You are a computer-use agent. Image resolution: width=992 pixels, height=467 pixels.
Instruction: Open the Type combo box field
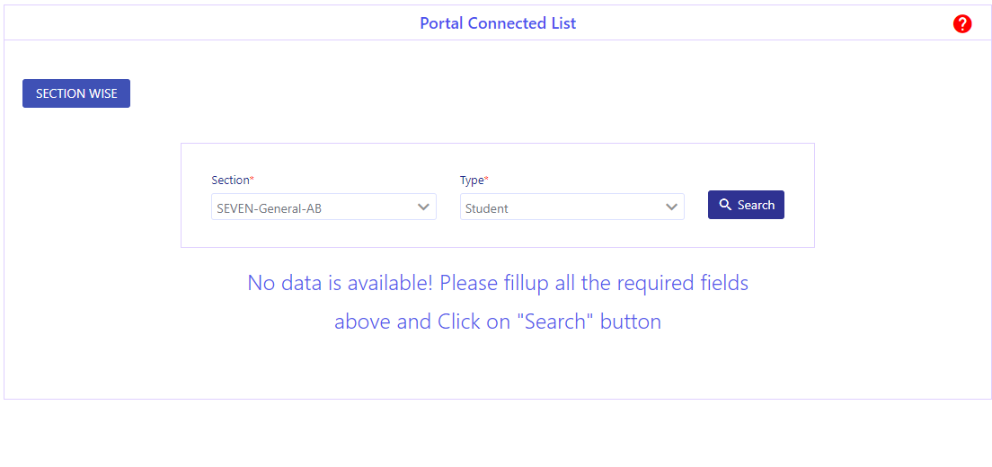pyautogui.click(x=571, y=207)
